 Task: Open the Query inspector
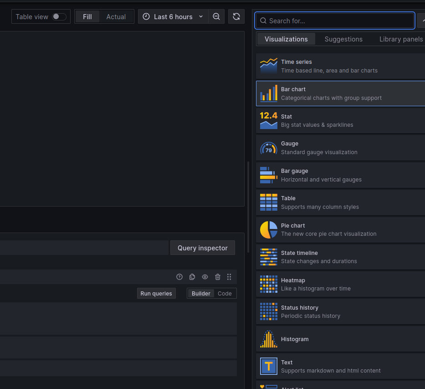[202, 248]
